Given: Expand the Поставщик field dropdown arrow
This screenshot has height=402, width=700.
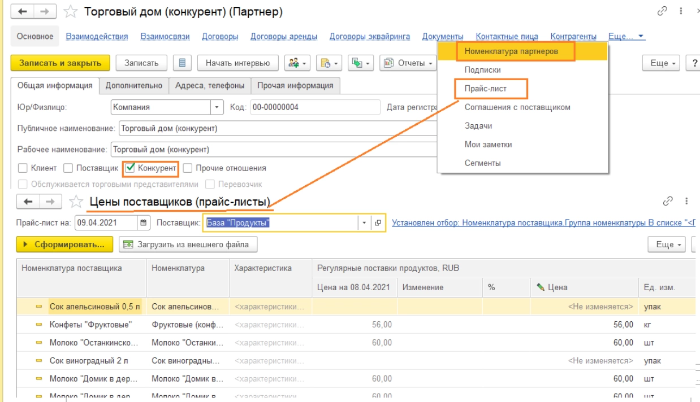Looking at the screenshot, I should coord(364,222).
